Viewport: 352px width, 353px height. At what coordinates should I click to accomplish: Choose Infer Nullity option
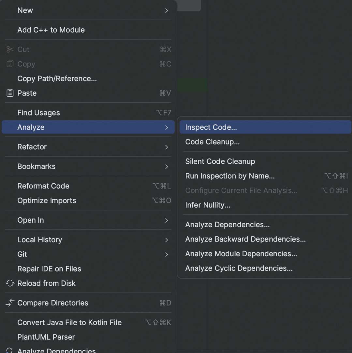208,205
